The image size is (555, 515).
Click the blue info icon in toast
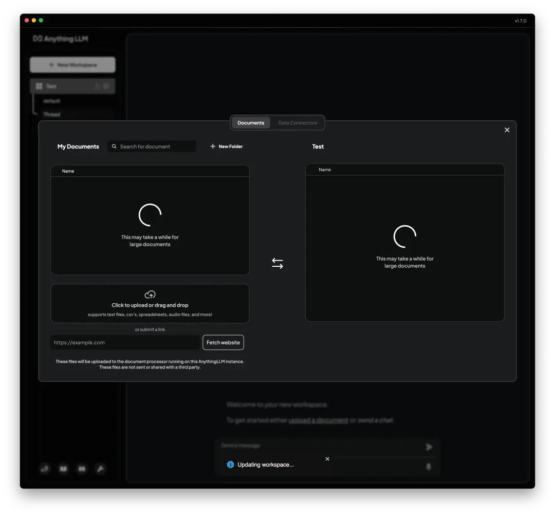tap(230, 465)
